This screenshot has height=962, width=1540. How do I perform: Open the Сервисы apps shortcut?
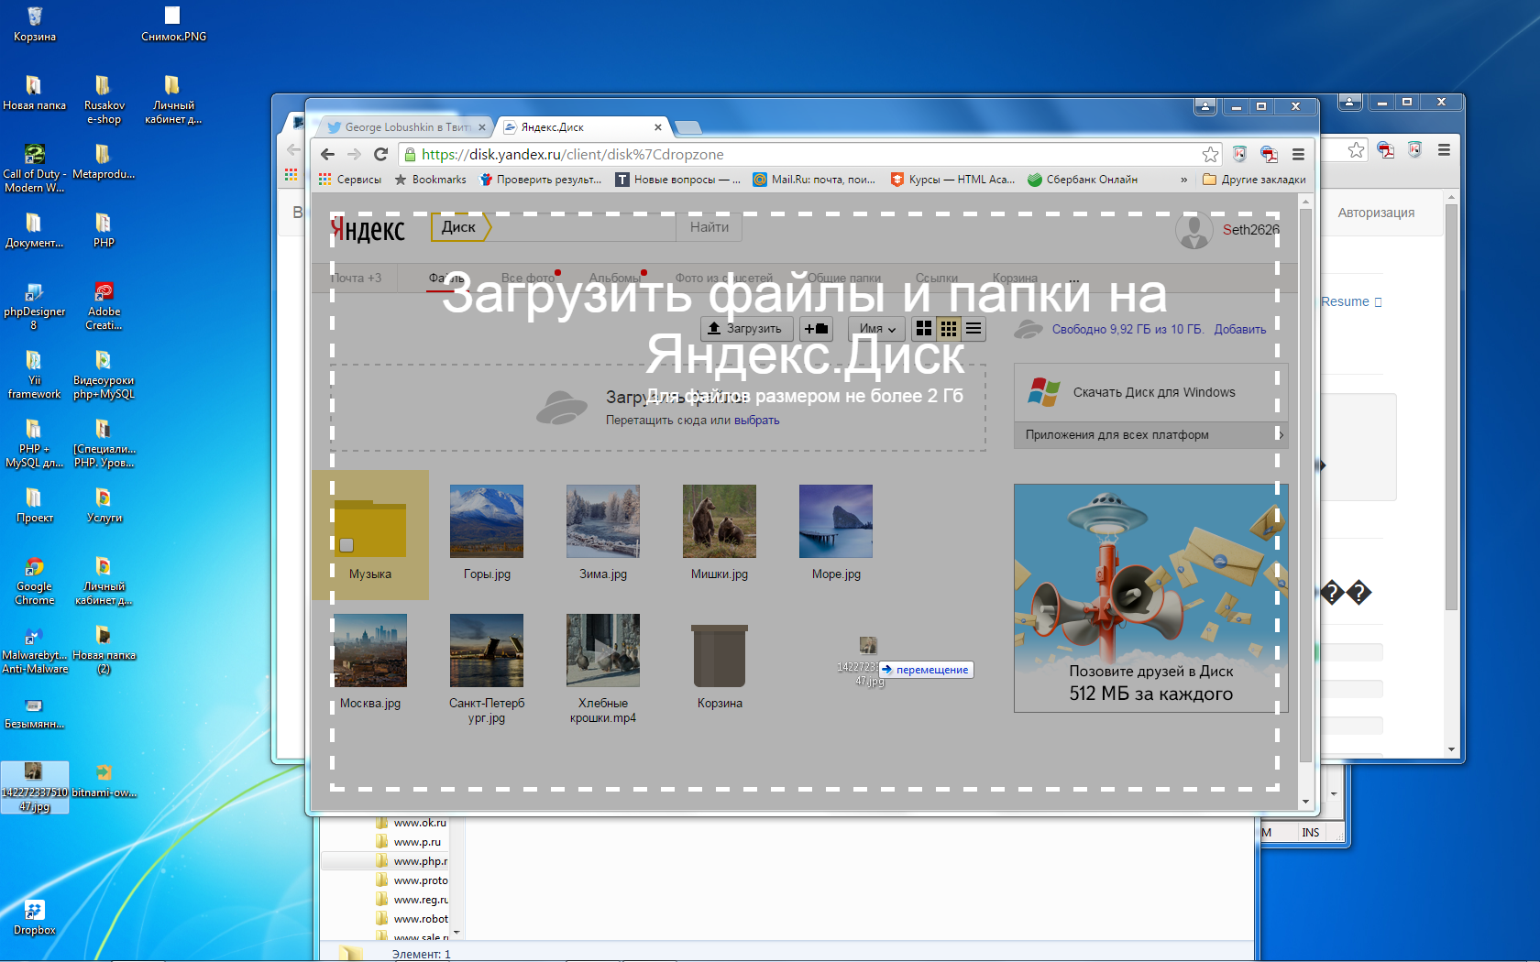349,180
